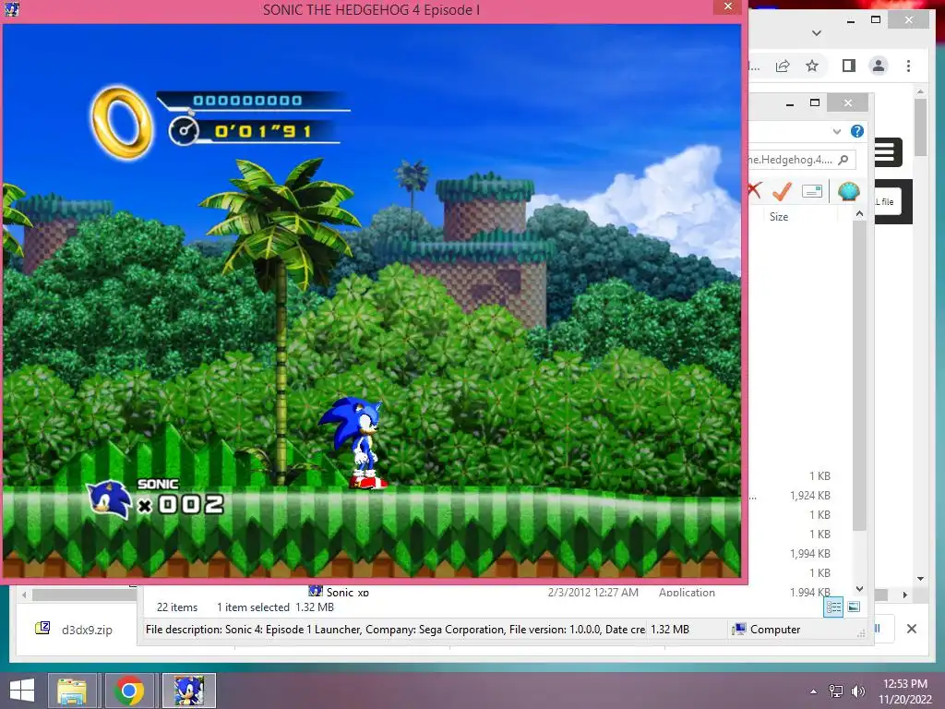Click the 1,924 KB size cell in Explorer
945x709 pixels.
coord(810,496)
